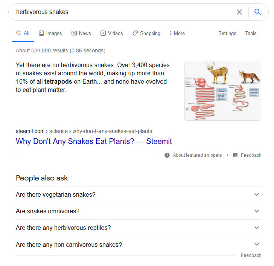
Task: Click About featured snippets link
Action: click(x=197, y=155)
